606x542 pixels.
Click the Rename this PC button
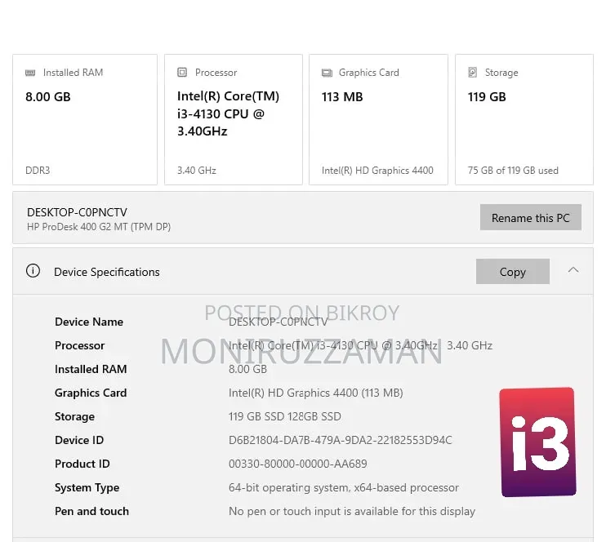coord(531,217)
